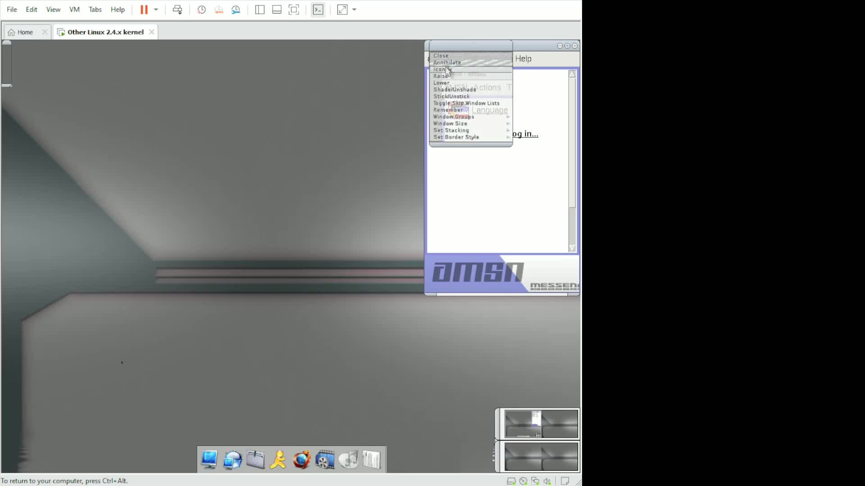Revert the virtual machine to its snapshot
This screenshot has height=486, width=865.
click(x=219, y=9)
